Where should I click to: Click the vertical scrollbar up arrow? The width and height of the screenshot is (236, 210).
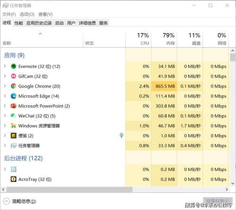coord(233,51)
